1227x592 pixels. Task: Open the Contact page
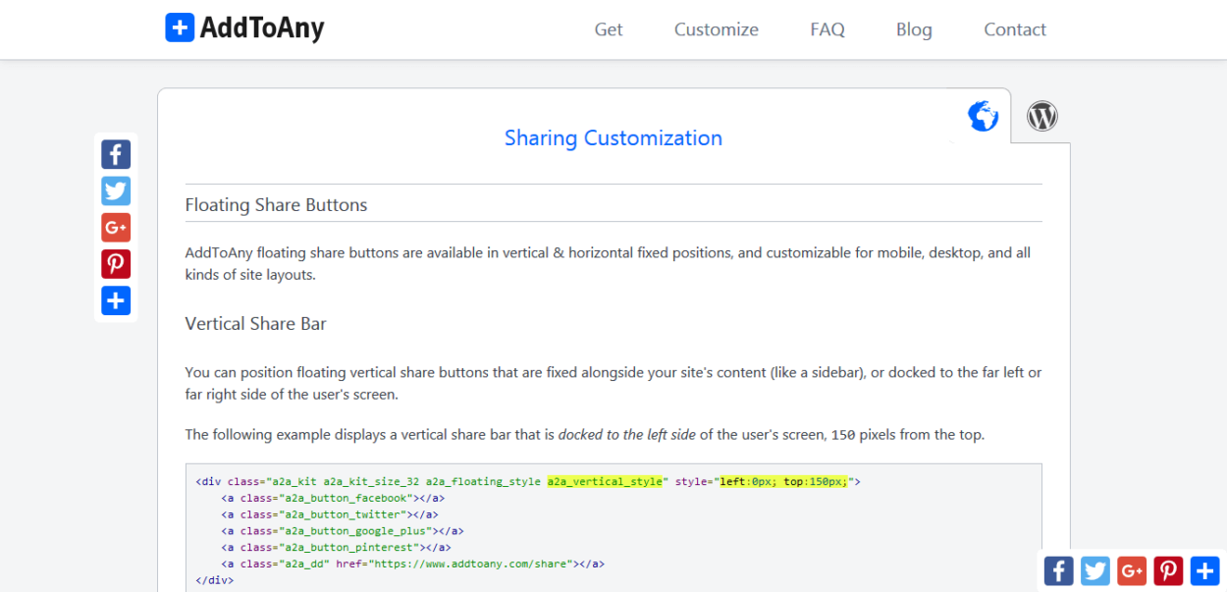[1015, 29]
